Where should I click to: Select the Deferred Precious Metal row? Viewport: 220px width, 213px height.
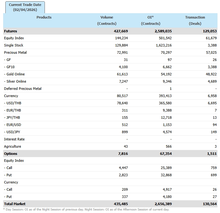pos(23,89)
